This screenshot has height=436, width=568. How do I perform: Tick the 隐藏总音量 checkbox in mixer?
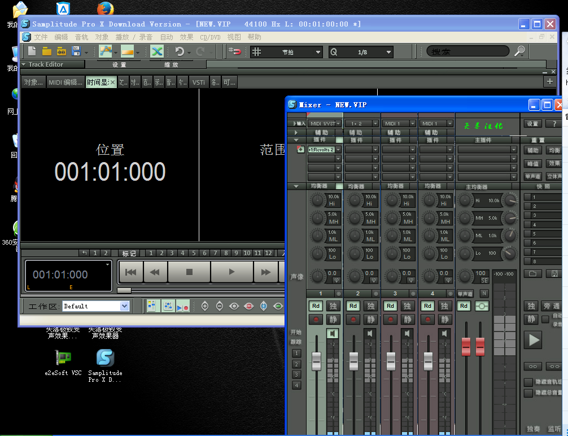coord(528,393)
